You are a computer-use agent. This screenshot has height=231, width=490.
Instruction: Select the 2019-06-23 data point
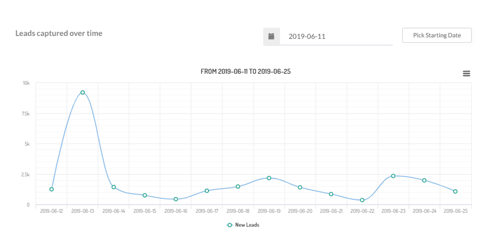[x=393, y=176]
